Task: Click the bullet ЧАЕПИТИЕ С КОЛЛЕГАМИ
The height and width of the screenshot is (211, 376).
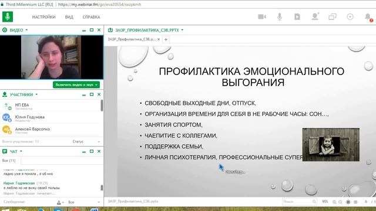Action: (x=181, y=135)
